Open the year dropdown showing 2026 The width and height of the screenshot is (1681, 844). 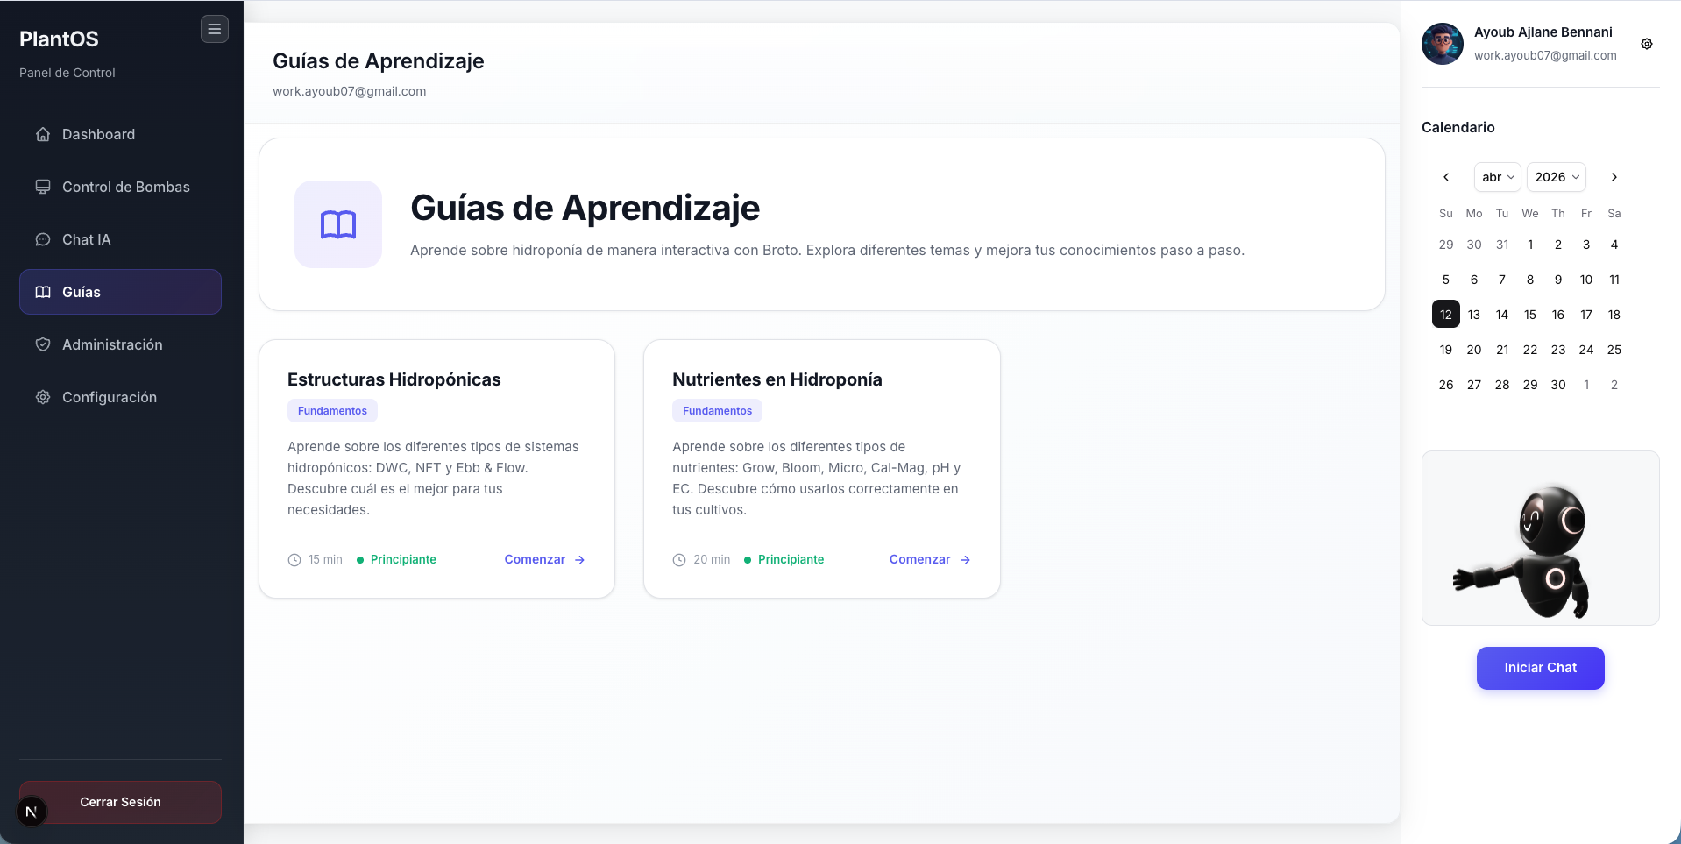(x=1557, y=177)
